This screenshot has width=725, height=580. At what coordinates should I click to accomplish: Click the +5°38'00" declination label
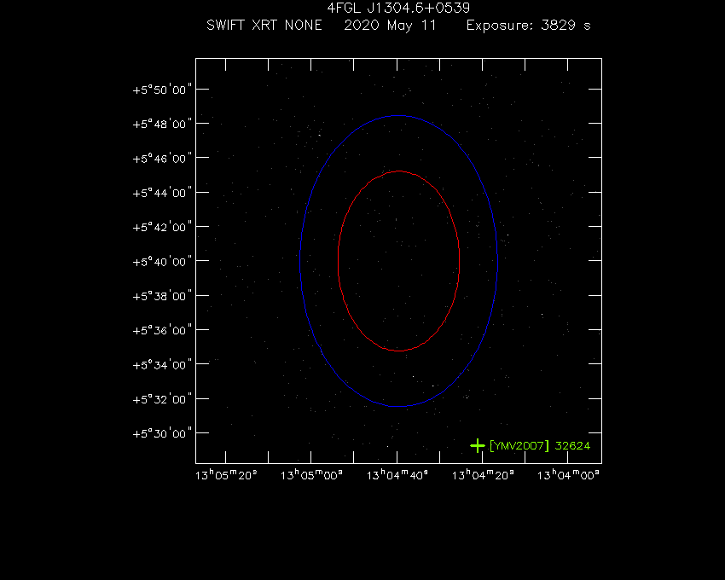pos(162,296)
